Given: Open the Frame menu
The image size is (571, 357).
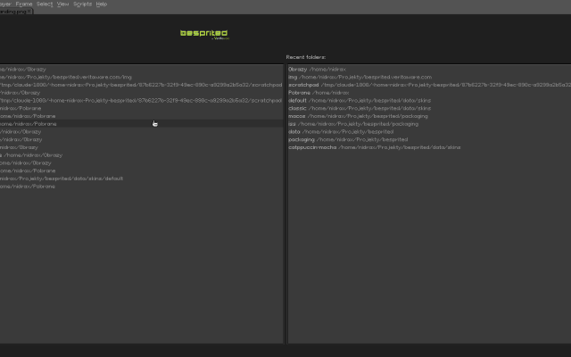Looking at the screenshot, I should [x=24, y=4].
